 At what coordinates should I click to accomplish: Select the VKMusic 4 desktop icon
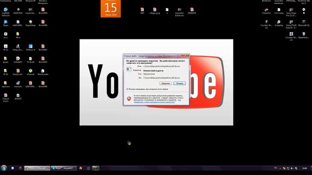click(x=30, y=48)
